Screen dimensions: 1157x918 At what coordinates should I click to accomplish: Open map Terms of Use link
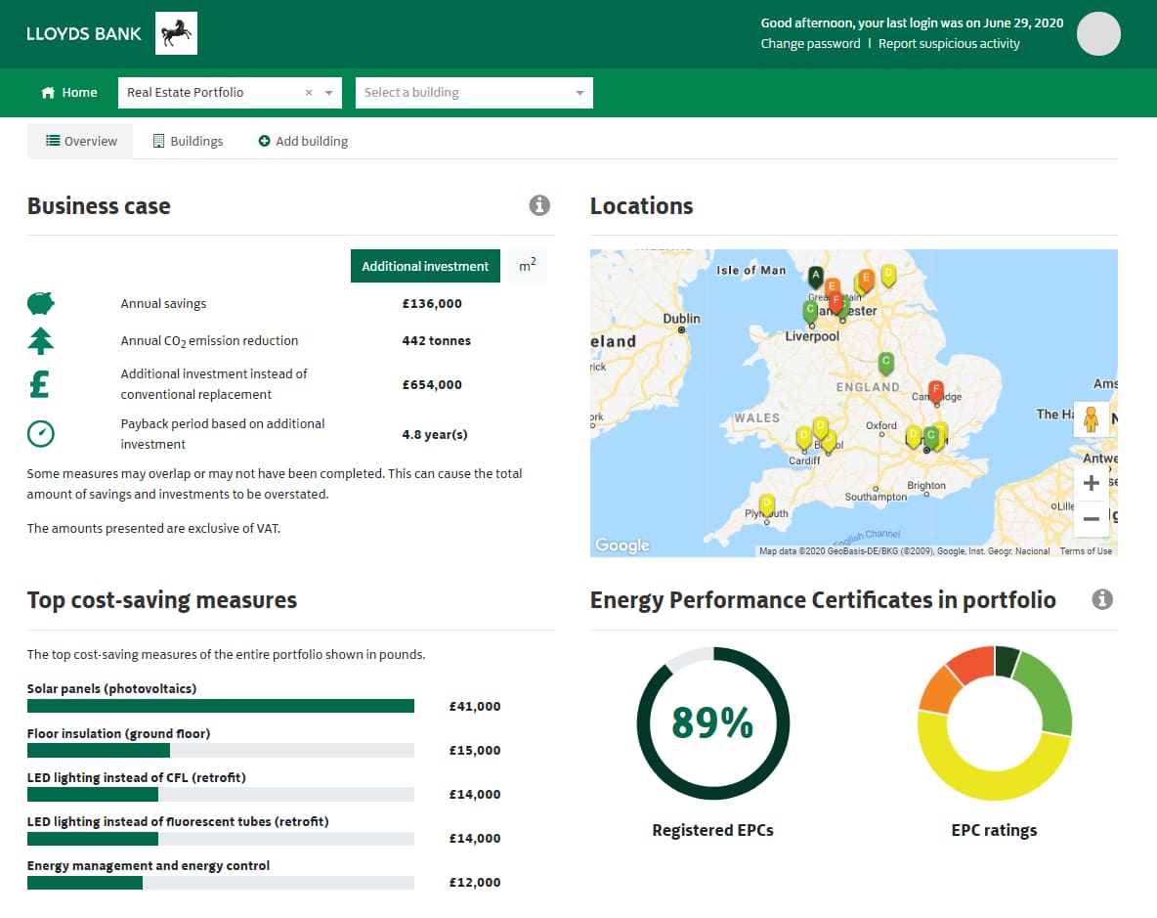(x=1086, y=551)
